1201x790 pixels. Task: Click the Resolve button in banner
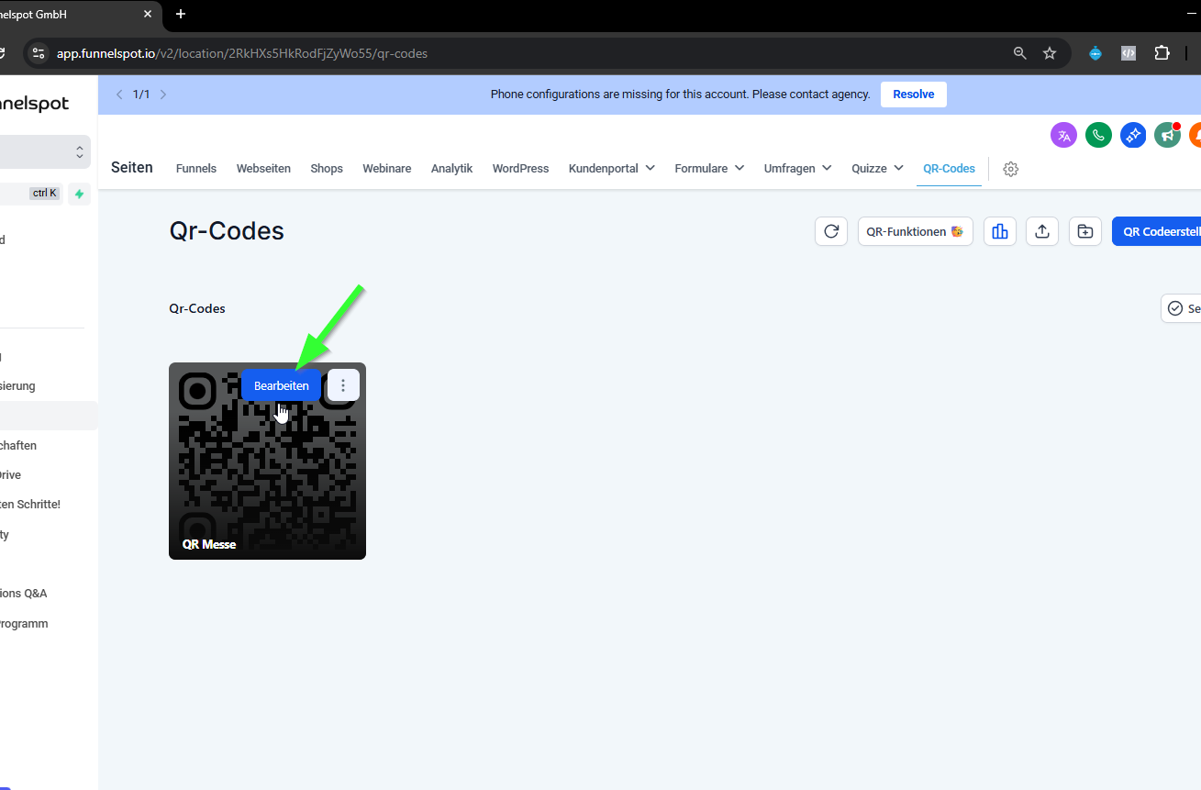click(913, 95)
